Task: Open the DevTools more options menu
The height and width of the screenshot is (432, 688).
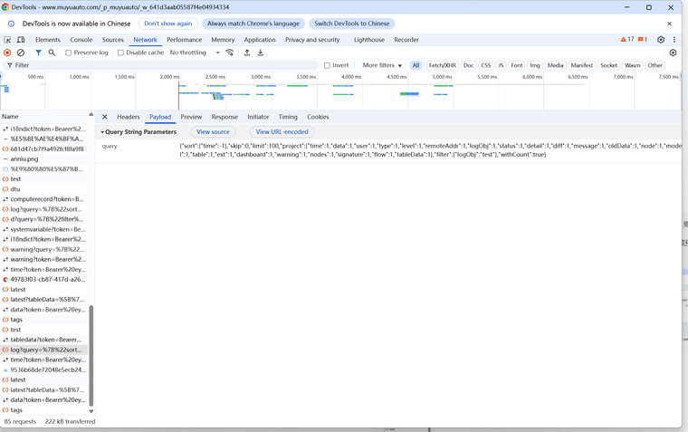Action: point(674,40)
